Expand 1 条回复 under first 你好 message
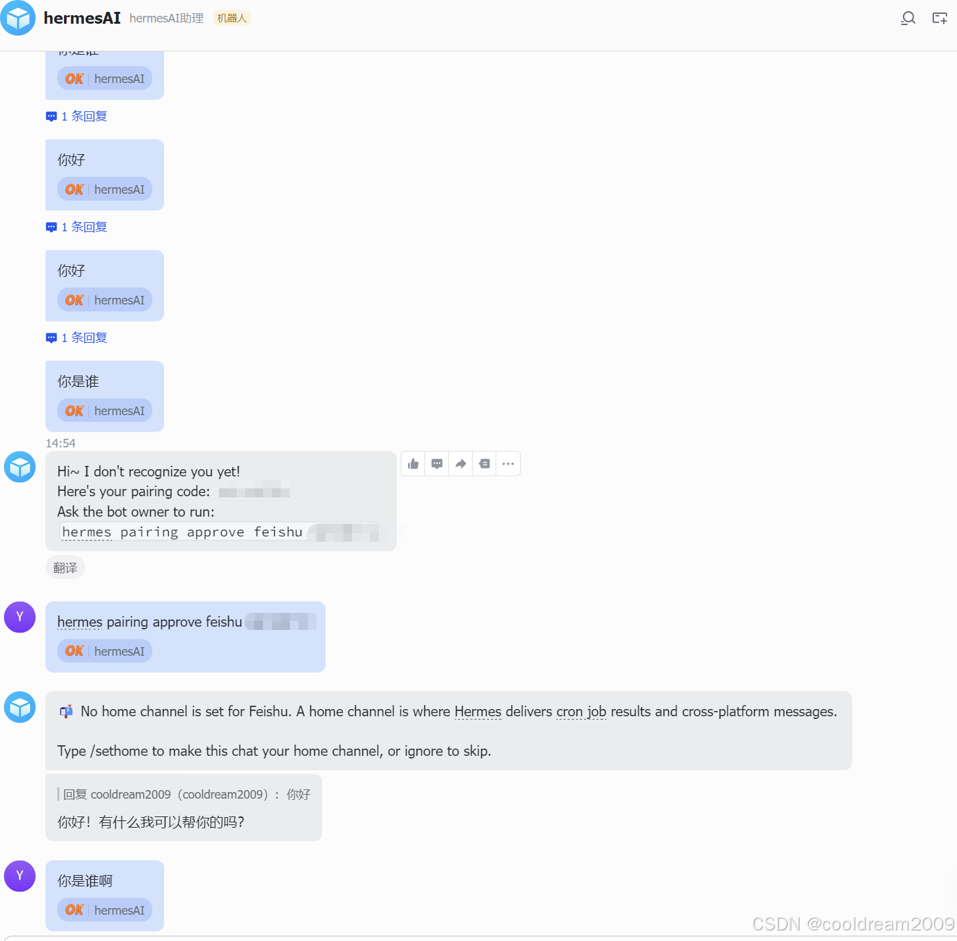This screenshot has height=941, width=957. (76, 227)
